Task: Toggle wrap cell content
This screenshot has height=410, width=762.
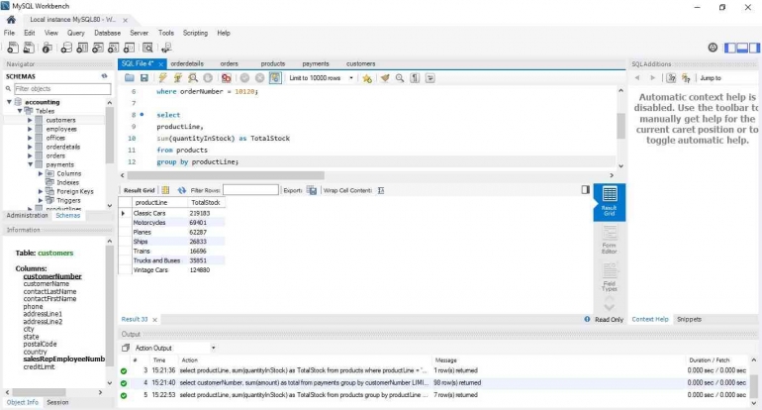Action: 381,190
